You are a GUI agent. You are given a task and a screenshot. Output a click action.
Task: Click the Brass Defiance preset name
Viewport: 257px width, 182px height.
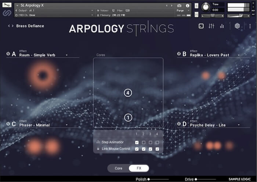(x=30, y=26)
